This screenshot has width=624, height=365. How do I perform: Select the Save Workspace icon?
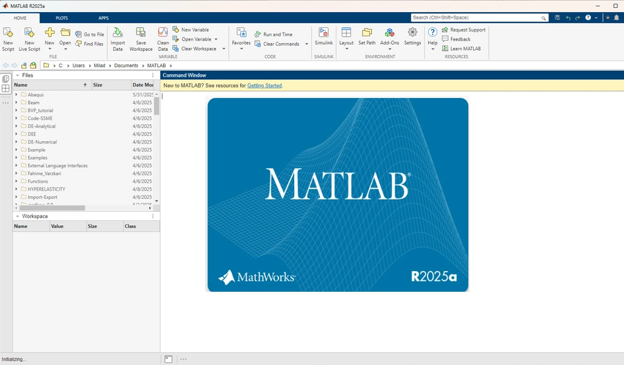(x=141, y=38)
